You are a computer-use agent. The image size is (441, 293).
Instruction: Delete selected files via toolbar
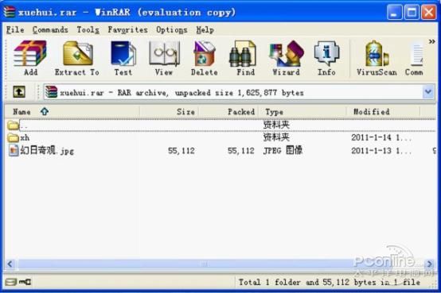(x=205, y=58)
